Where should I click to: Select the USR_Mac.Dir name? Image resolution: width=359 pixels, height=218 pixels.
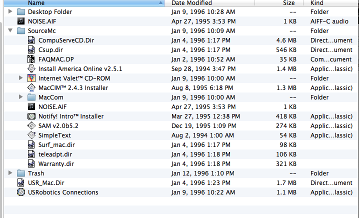pyautogui.click(x=46, y=183)
